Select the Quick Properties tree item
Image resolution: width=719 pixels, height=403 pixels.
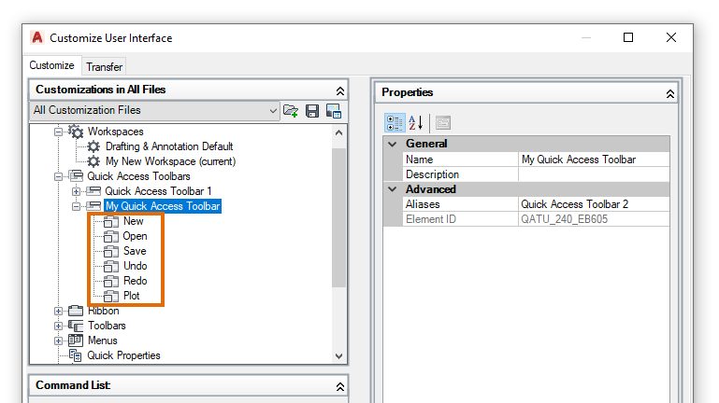[x=123, y=355]
